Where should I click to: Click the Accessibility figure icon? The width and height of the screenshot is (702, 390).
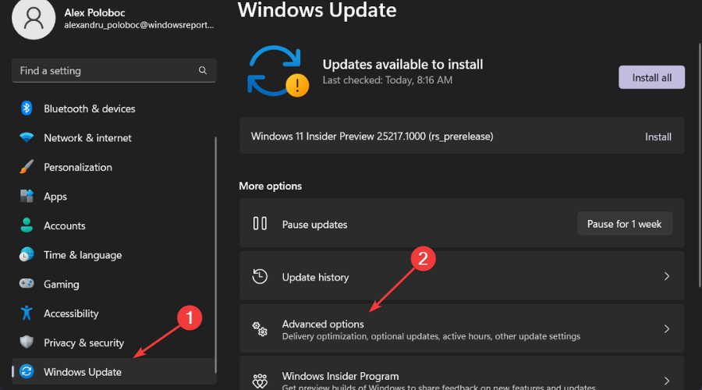pyautogui.click(x=27, y=313)
